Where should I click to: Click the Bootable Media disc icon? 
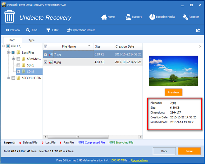(x=152, y=17)
